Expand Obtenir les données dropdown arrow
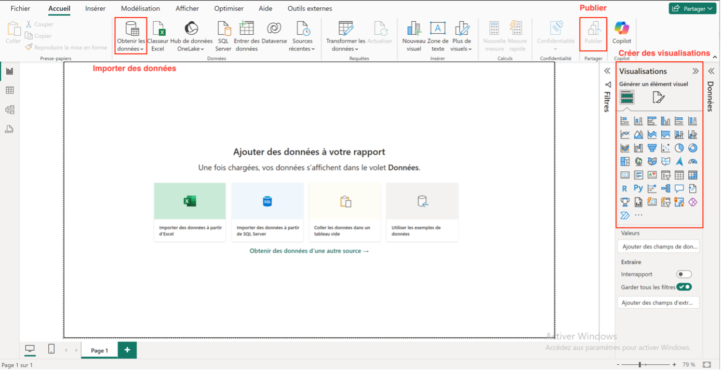 coord(142,49)
